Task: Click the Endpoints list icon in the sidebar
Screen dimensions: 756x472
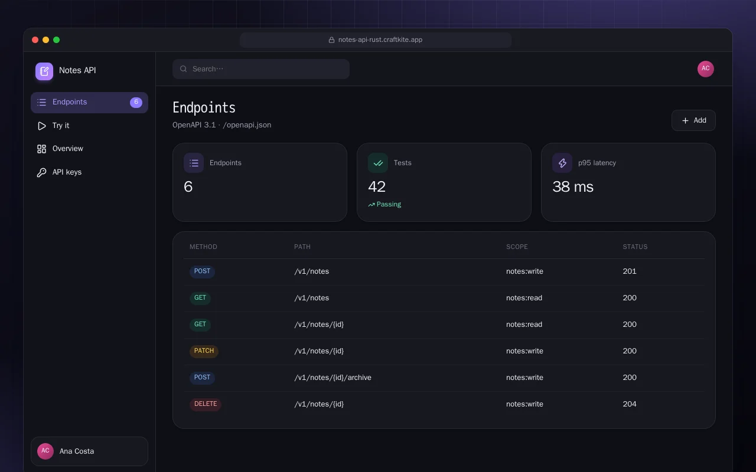Action: click(x=41, y=102)
